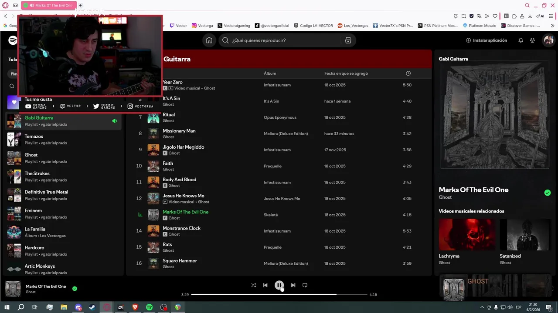The height and width of the screenshot is (313, 558).
Task: Click the magnifier in Spotify search box
Action: [x=225, y=40]
